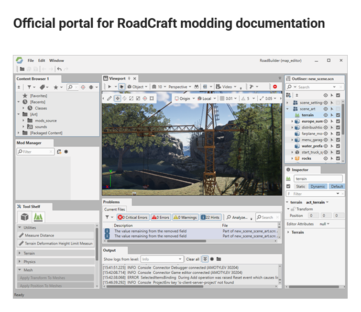Uncheck the checkbox for rocks row
Screen dimensions: 361x312
338,158
